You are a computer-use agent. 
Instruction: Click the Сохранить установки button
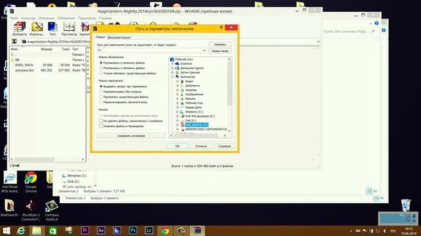point(131,136)
